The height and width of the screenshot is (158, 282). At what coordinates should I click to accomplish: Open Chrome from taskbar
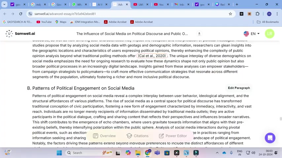click(148, 153)
